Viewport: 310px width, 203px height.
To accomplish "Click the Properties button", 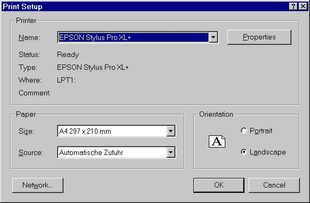I will pos(259,37).
